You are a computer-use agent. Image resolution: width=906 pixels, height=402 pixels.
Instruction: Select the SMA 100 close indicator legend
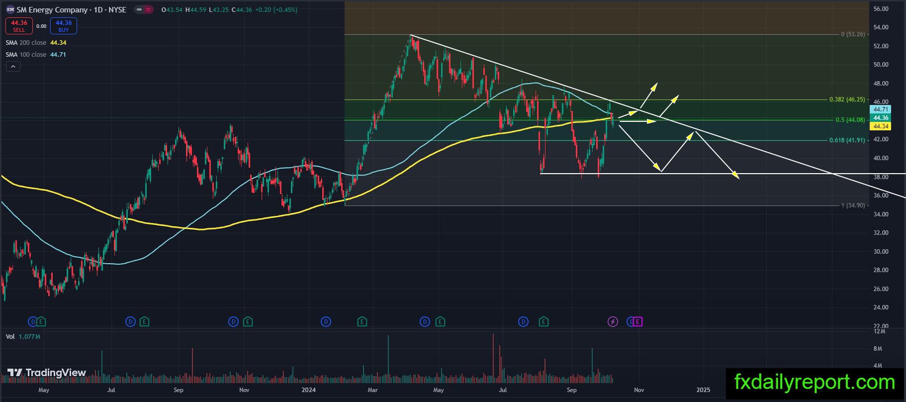click(x=36, y=55)
